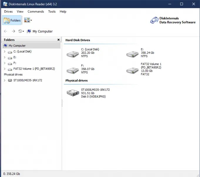Select F: in the folder tree
The height and width of the screenshot is (177, 200).
pyautogui.click(x=15, y=63)
